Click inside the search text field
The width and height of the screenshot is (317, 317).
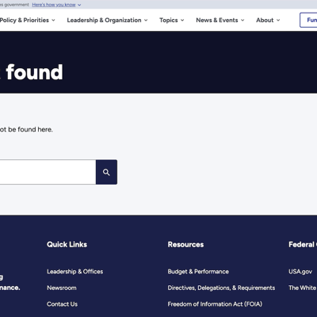48,172
